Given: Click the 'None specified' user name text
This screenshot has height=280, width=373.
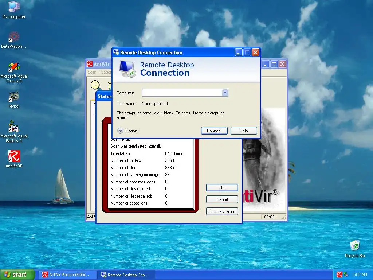Looking at the screenshot, I should coord(154,104).
